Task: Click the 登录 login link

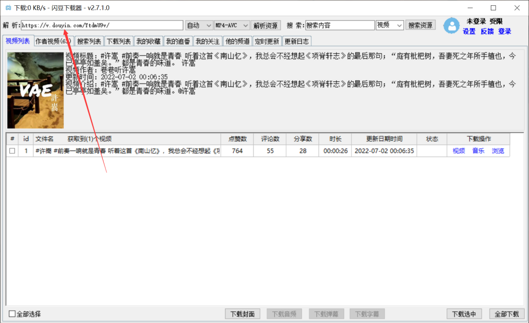Action: (x=505, y=31)
